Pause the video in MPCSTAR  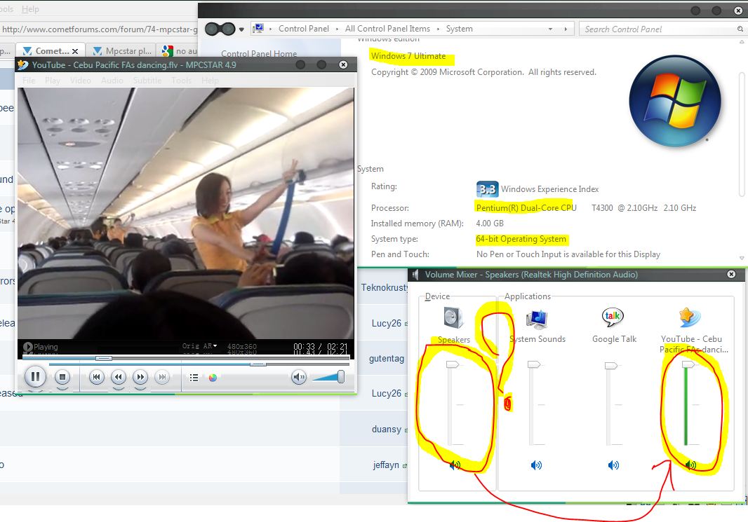[x=34, y=377]
